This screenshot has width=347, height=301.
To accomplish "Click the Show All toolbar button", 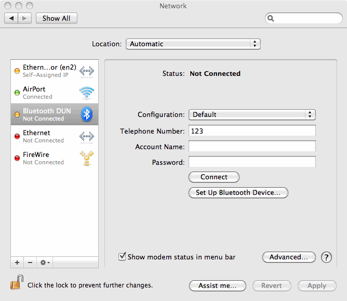I will click(56, 18).
